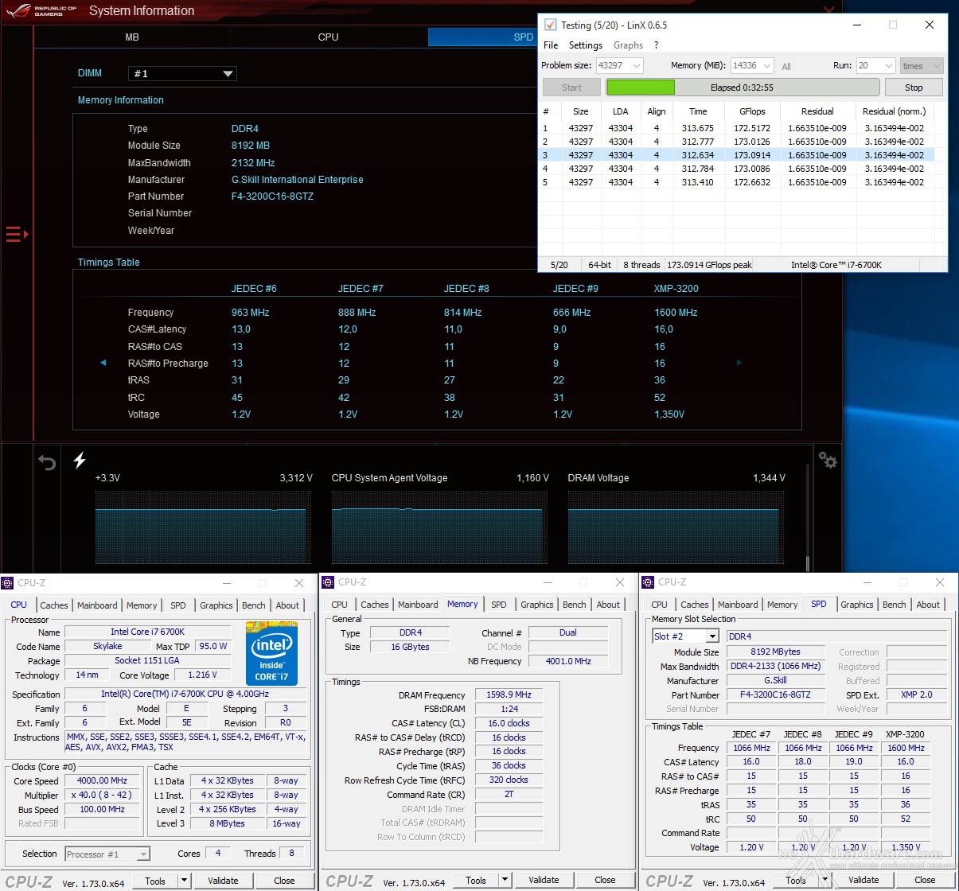Screen dimensions: 959x891
Task: Open the Processor #1 selection dropdown in CPU-Z
Action: [x=107, y=854]
